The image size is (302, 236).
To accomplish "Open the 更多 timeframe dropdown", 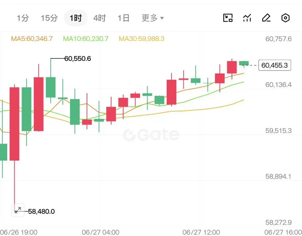I will point(152,18).
